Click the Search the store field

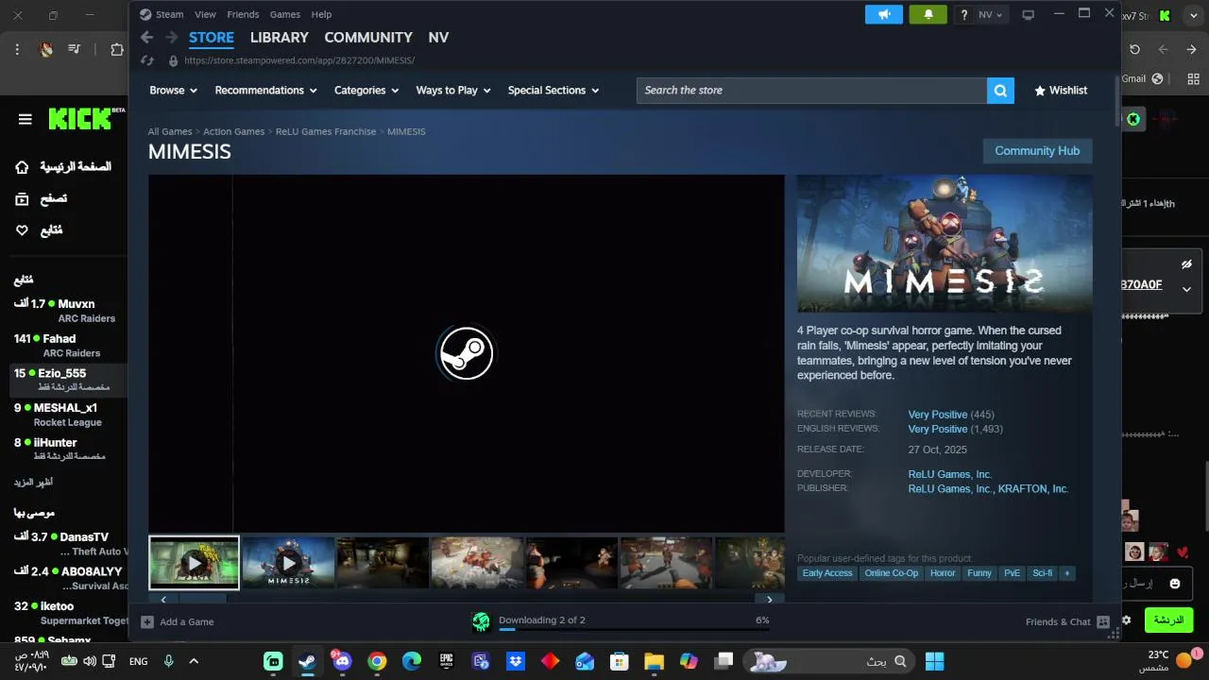(811, 90)
